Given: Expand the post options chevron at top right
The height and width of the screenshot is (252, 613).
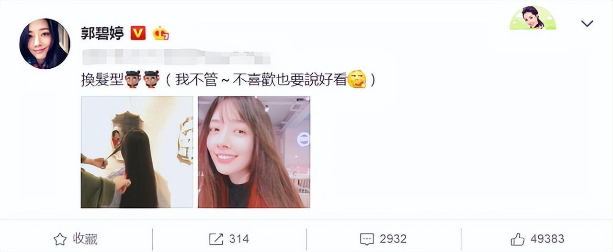Looking at the screenshot, I should click(x=587, y=23).
